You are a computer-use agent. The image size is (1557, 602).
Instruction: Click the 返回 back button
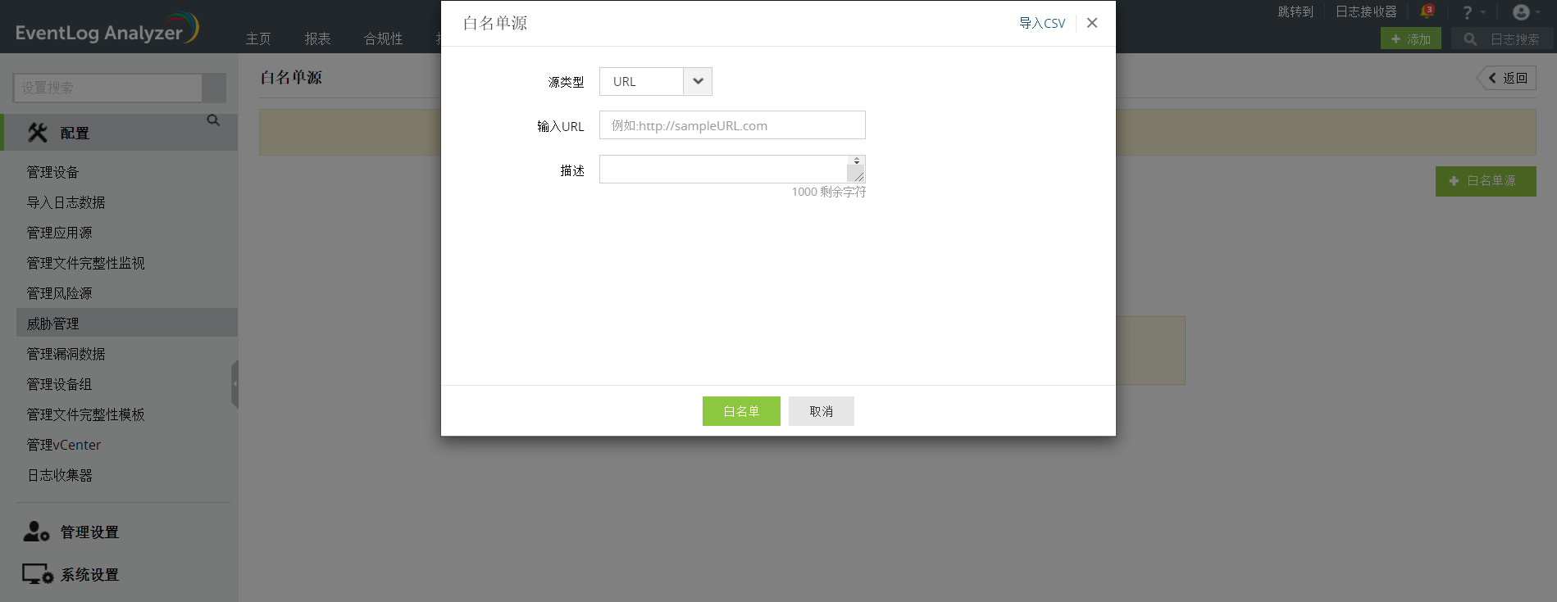[1507, 78]
